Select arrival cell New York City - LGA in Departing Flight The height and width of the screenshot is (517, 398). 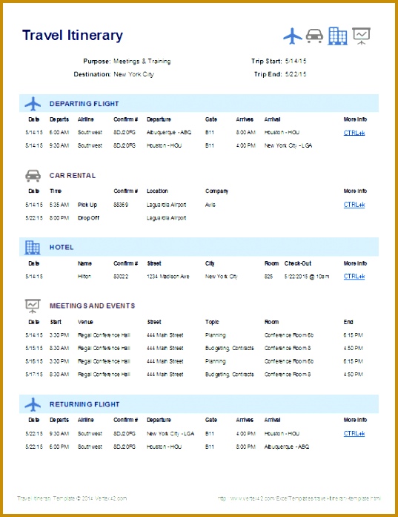[288, 145]
